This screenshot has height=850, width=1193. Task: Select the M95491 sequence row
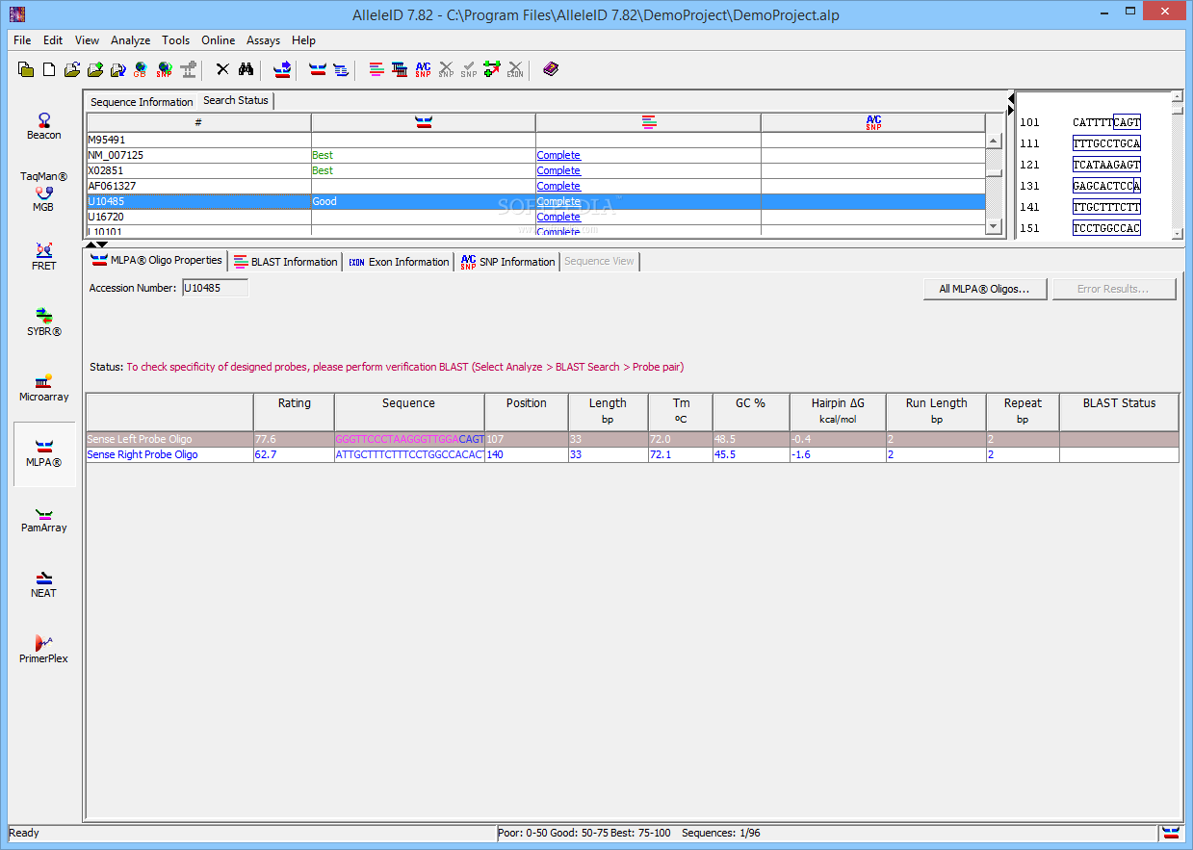coord(536,140)
